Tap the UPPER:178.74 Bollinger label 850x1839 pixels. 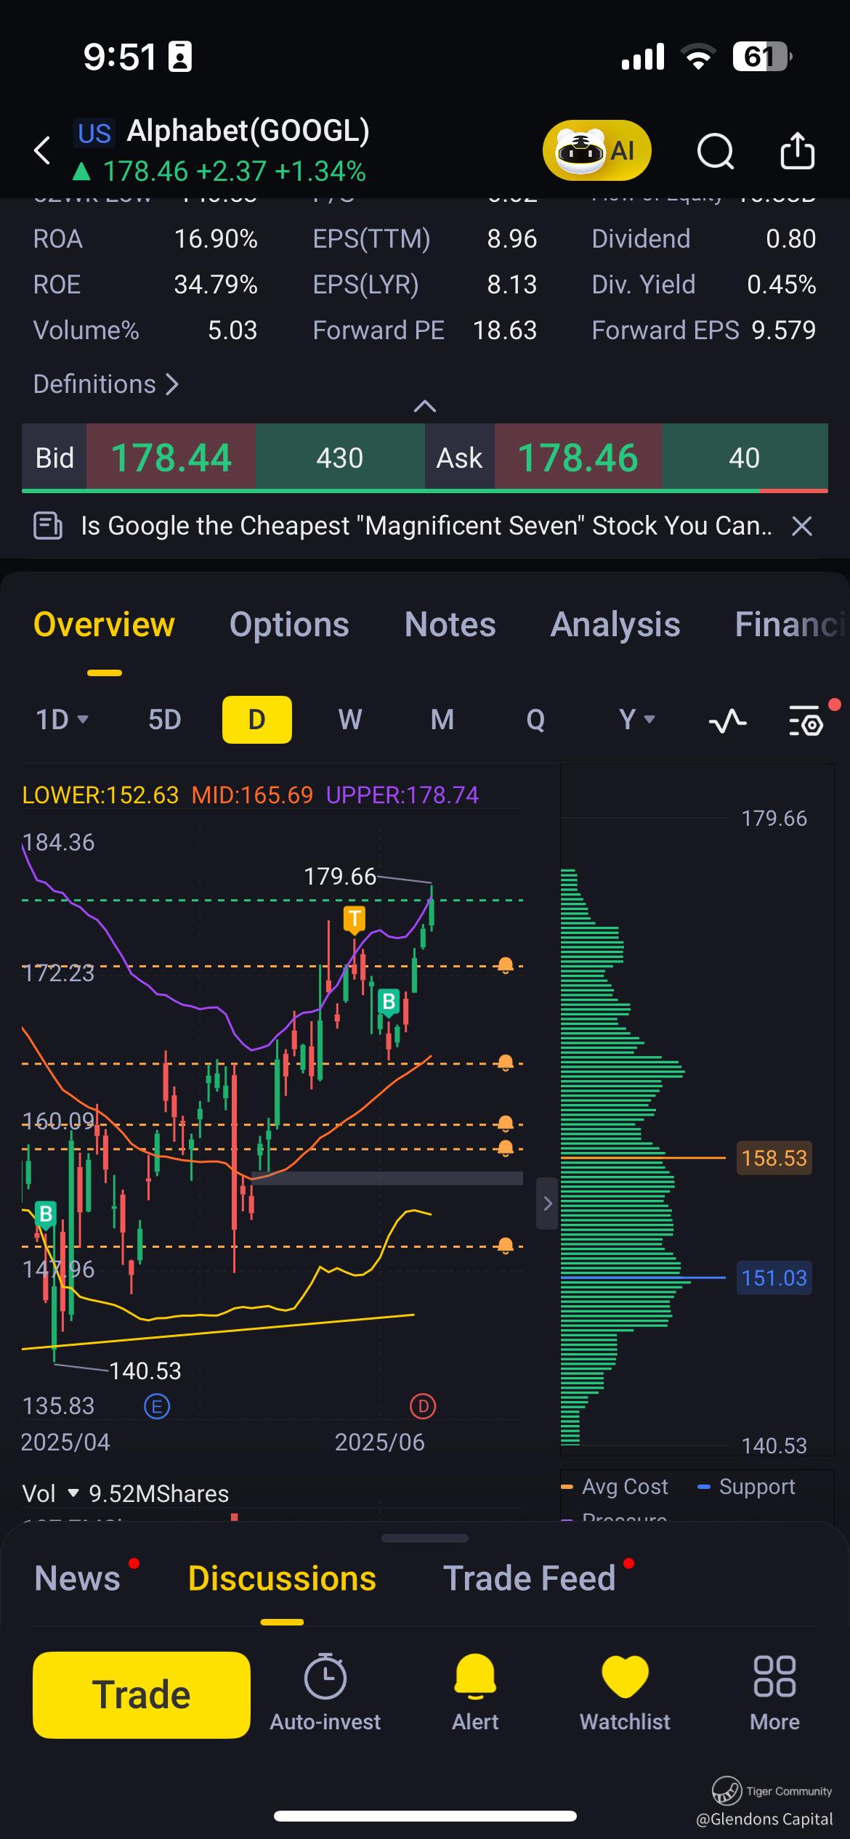[402, 795]
